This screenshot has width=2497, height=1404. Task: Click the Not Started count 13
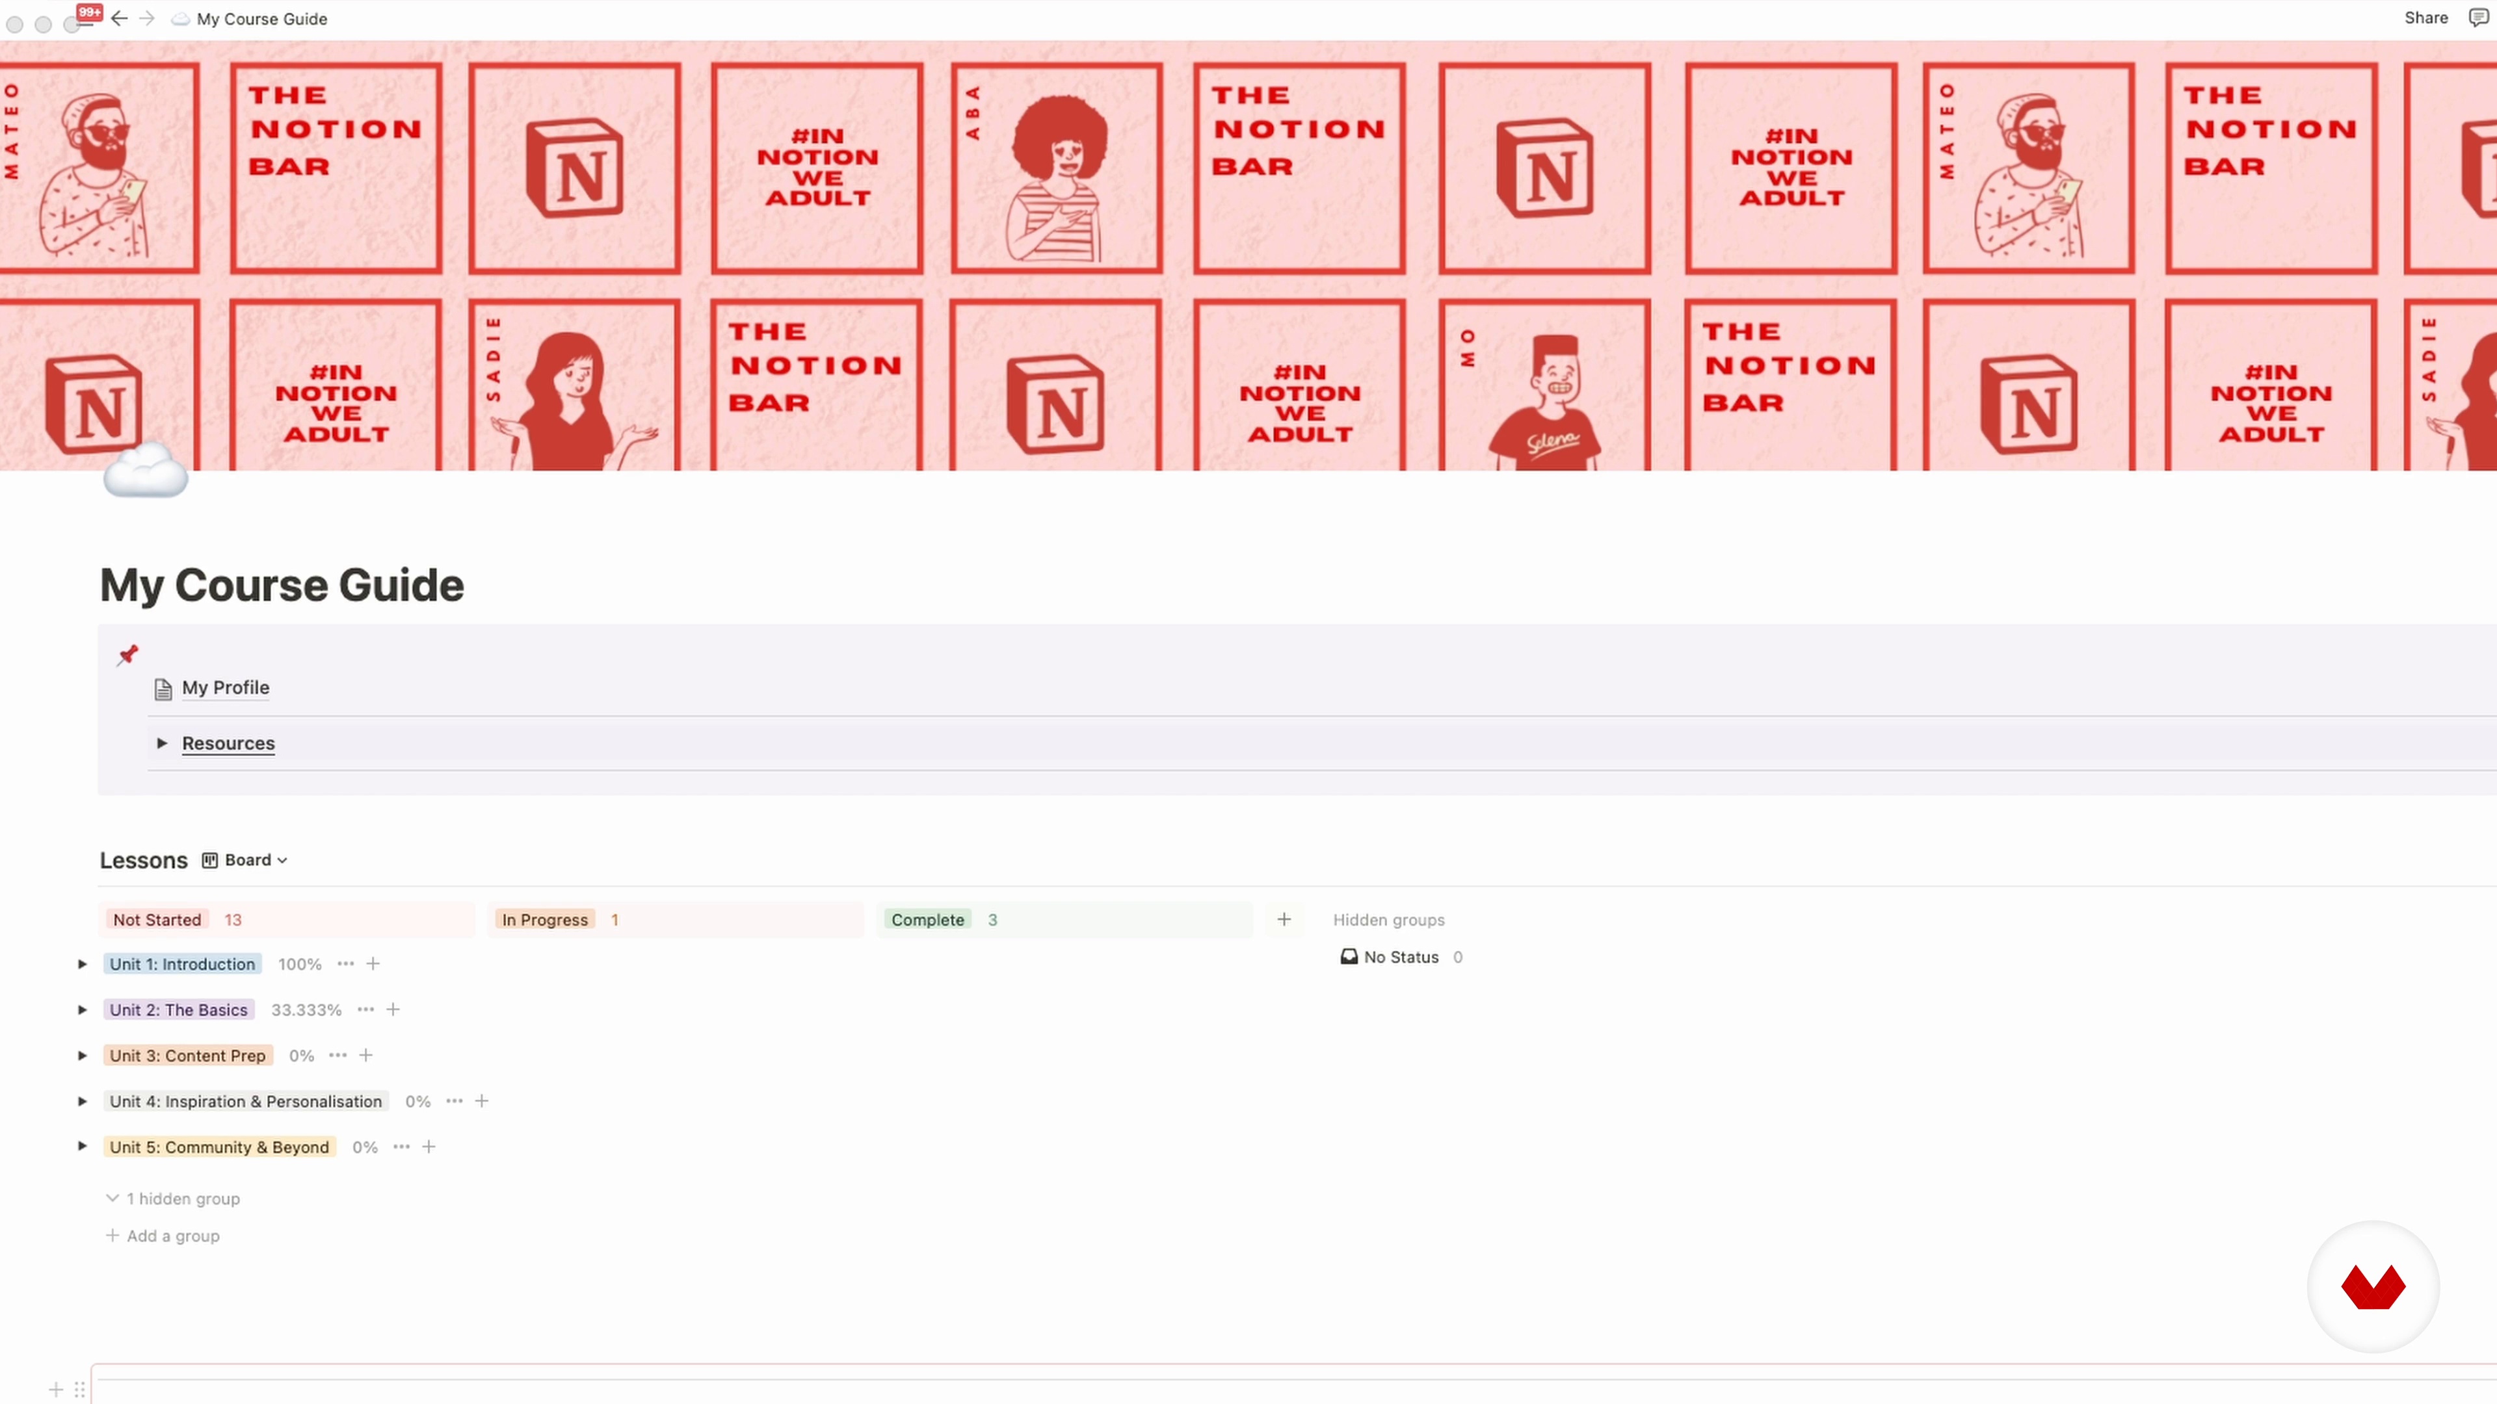point(233,920)
